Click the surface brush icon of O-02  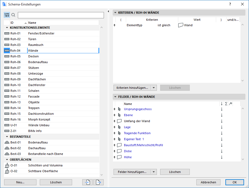[7, 171]
